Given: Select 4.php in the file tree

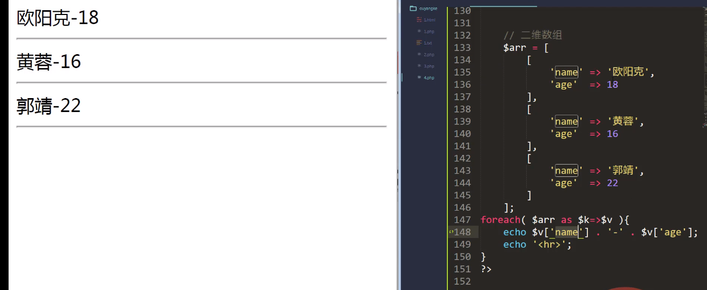Looking at the screenshot, I should click(x=429, y=78).
